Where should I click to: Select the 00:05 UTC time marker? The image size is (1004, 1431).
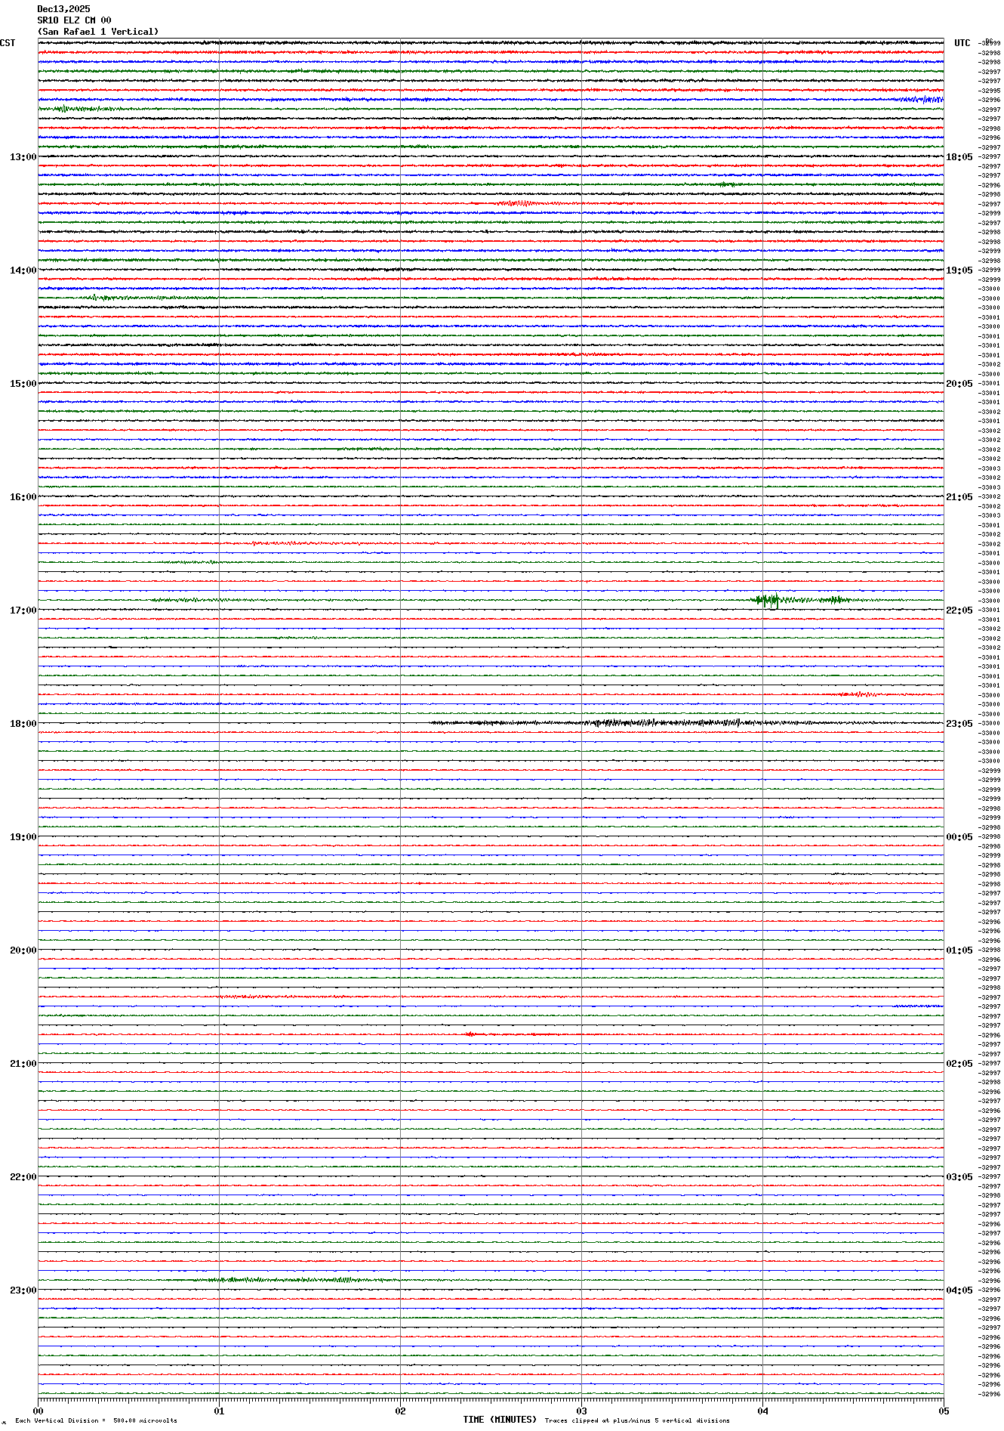click(959, 837)
